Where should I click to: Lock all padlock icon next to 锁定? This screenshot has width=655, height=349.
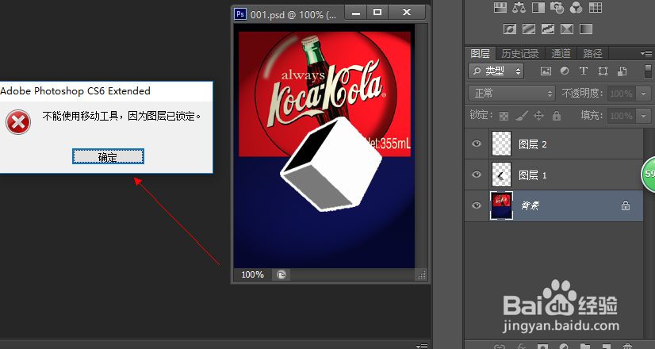click(x=557, y=116)
